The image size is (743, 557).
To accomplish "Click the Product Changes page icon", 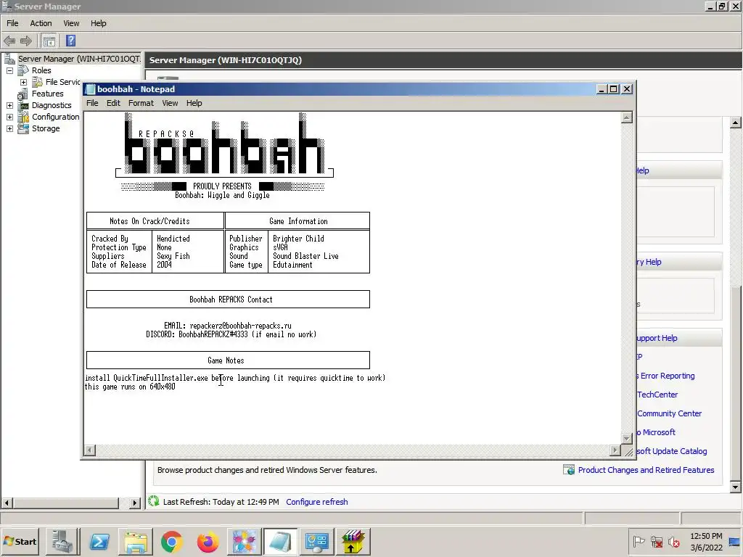I will click(x=569, y=469).
